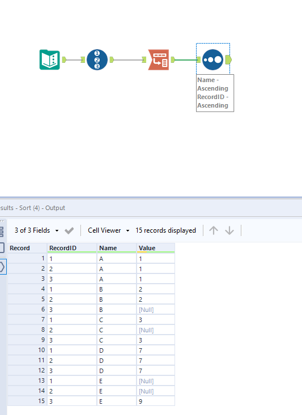Select Name cell B in row 4
The width and height of the screenshot is (302, 415).
(117, 289)
